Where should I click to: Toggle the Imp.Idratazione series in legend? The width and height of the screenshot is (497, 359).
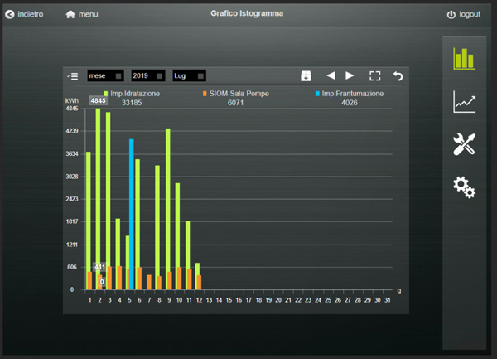coord(135,94)
